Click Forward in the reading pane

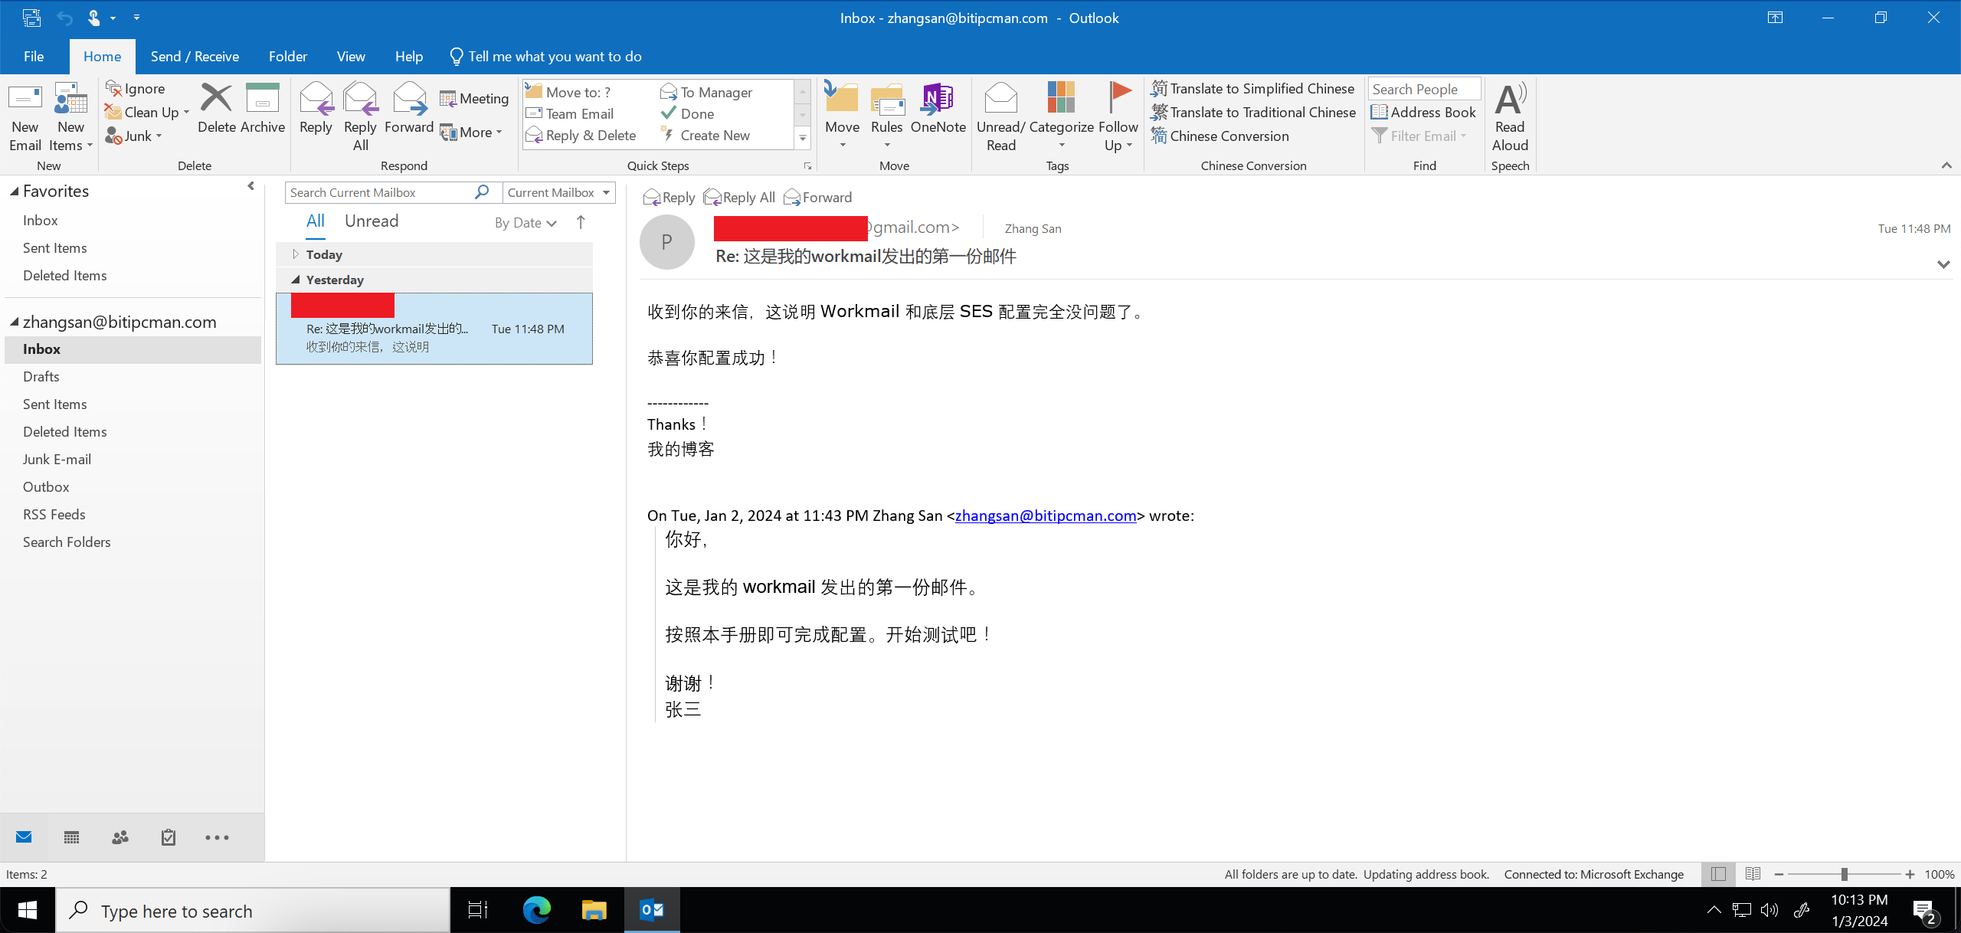(x=817, y=198)
